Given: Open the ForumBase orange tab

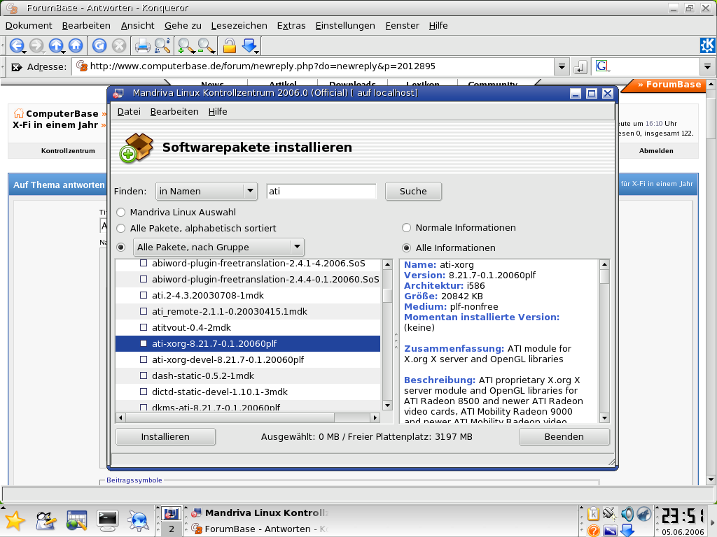Looking at the screenshot, I should (x=669, y=85).
